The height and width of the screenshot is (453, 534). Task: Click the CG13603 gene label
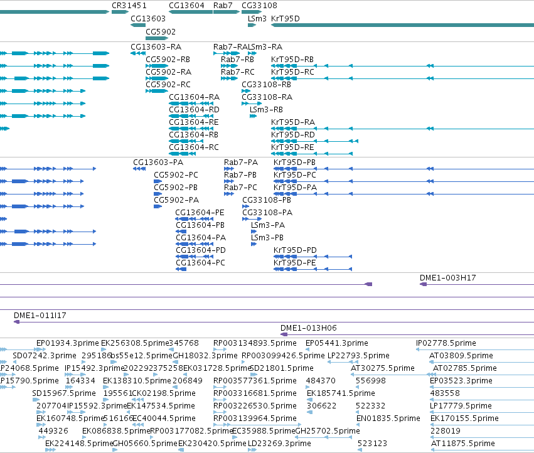(x=148, y=18)
